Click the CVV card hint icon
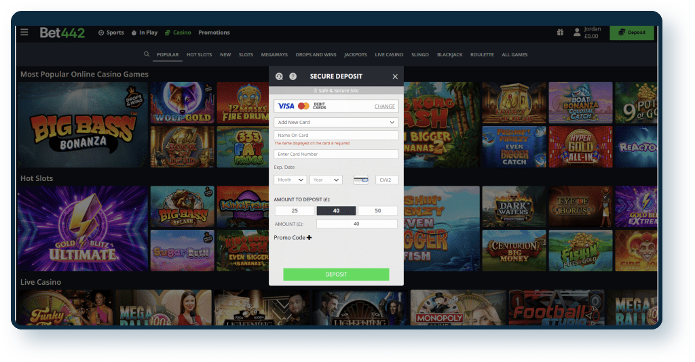The width and height of the screenshot is (695, 362). (x=361, y=180)
